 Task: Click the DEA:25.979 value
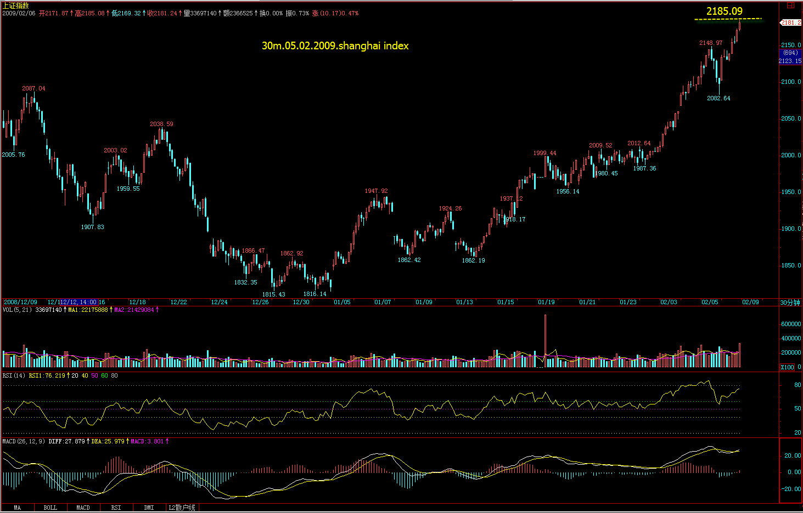[x=109, y=441]
